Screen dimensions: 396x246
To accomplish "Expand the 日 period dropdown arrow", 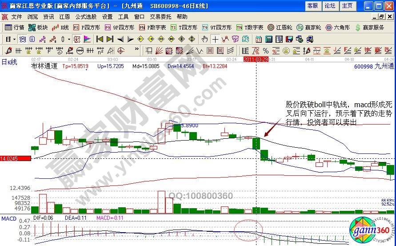I will 14,39.
